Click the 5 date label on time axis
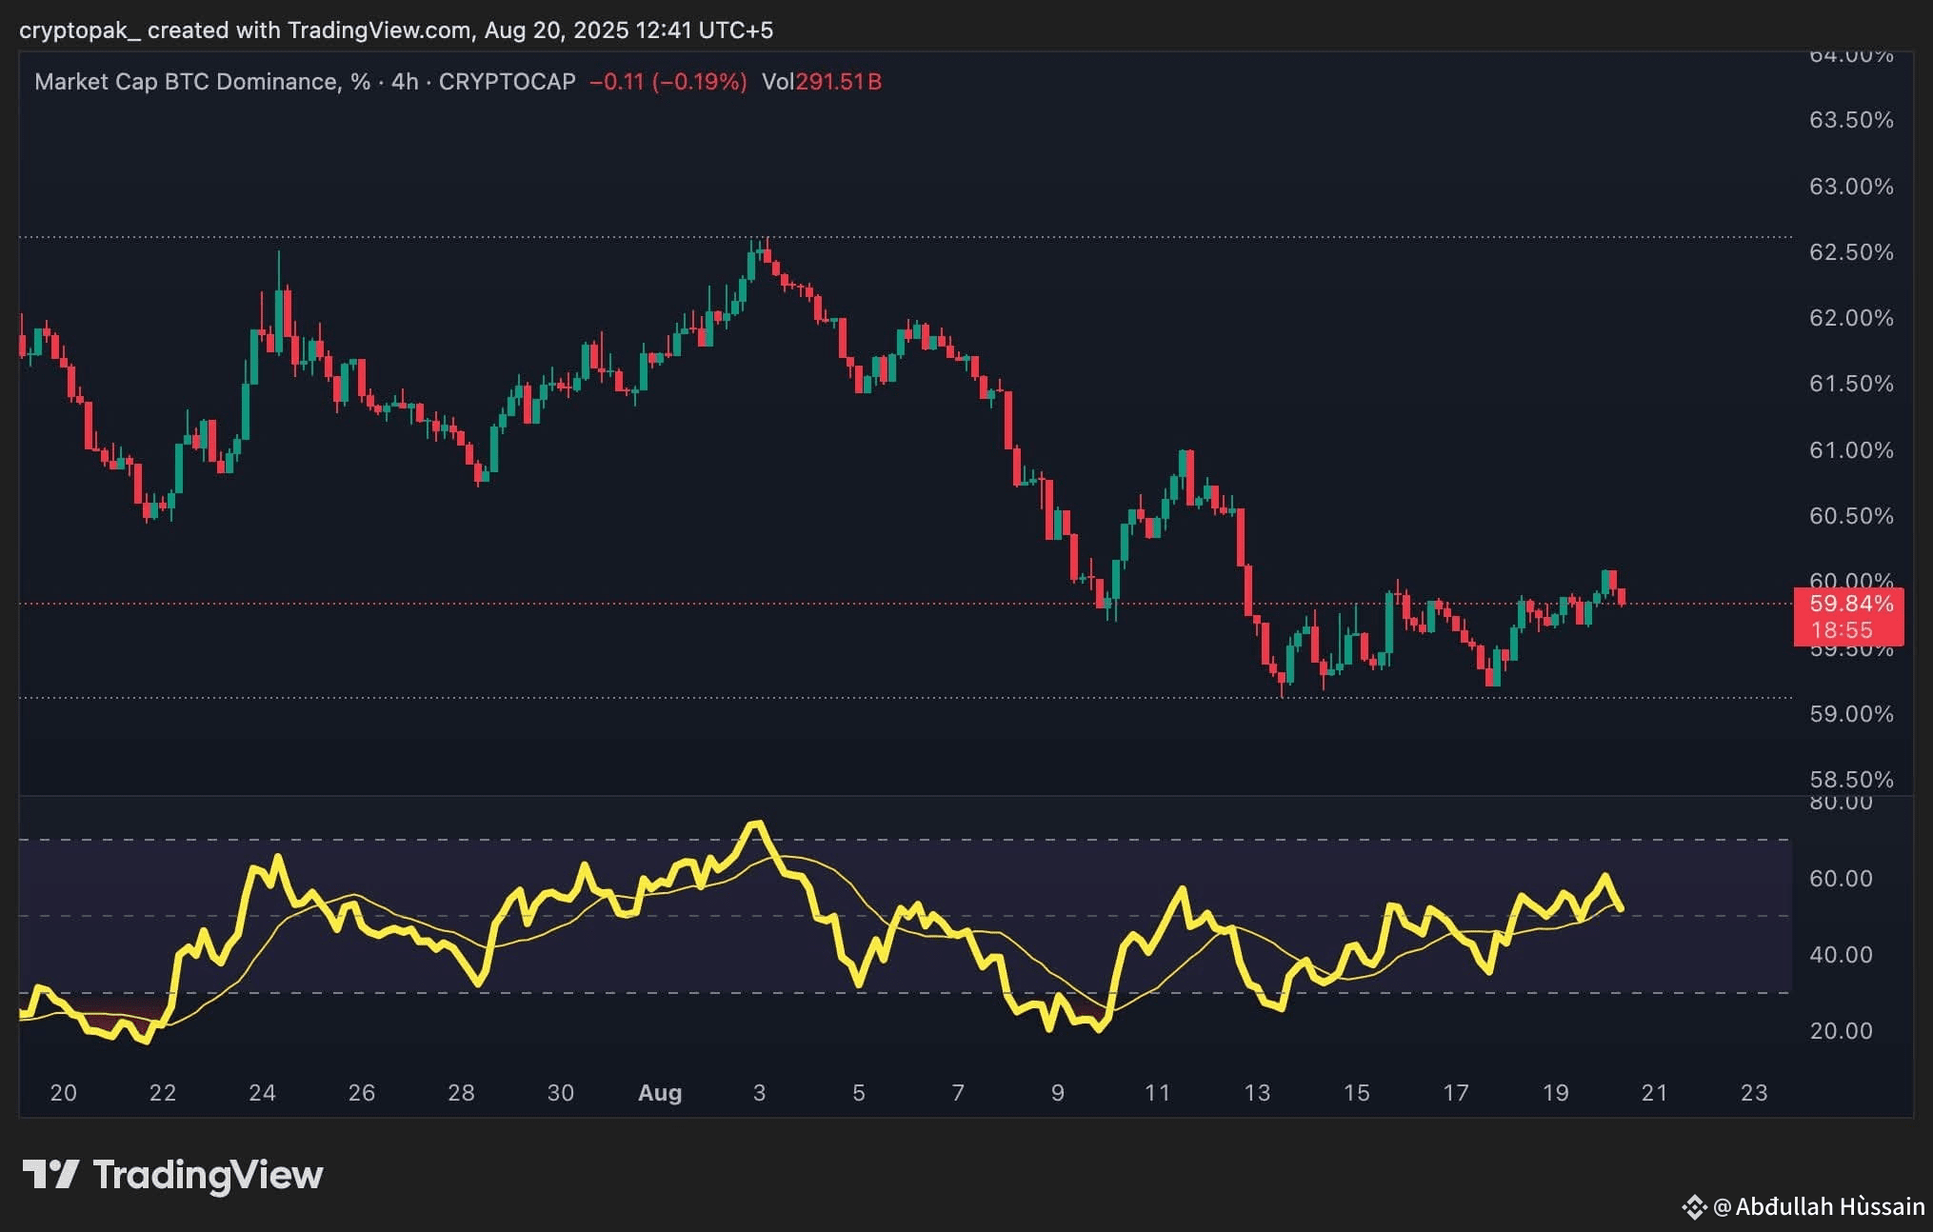The width and height of the screenshot is (1933, 1232). coord(859,1093)
